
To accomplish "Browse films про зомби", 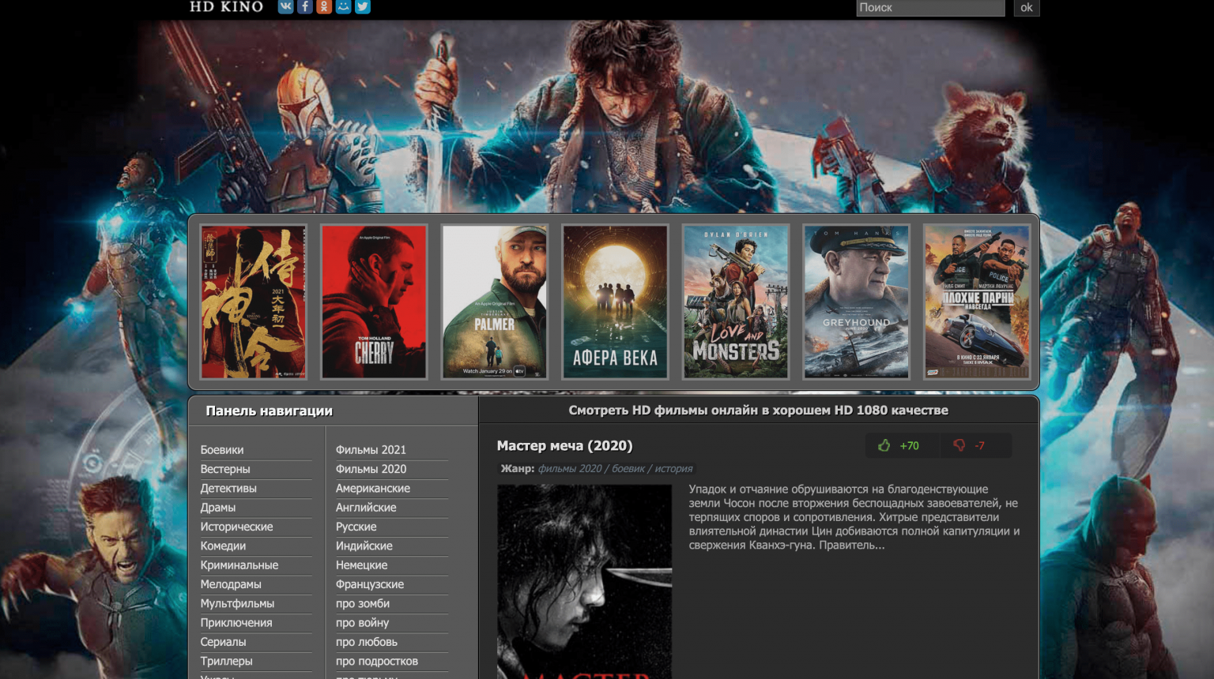I will point(363,603).
